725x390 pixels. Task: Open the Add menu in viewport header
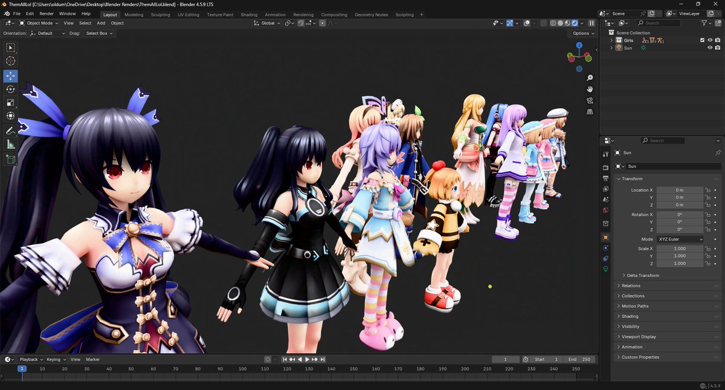[101, 23]
